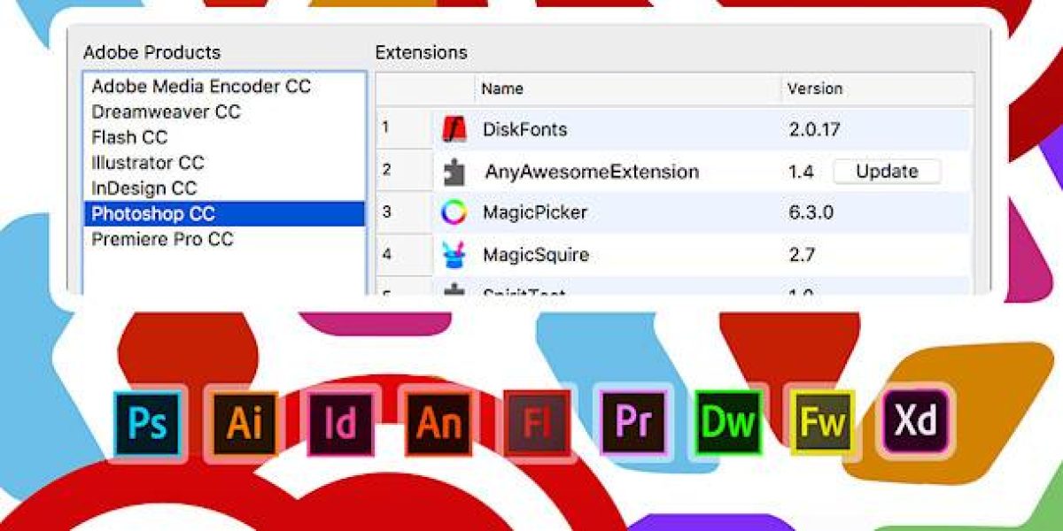
Task: Pick Premiere Pro CC from products list
Action: click(x=163, y=239)
